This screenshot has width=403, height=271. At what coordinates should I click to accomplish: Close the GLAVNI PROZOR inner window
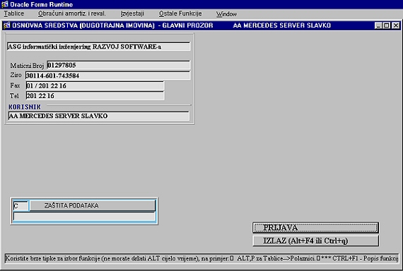pyautogui.click(x=396, y=25)
